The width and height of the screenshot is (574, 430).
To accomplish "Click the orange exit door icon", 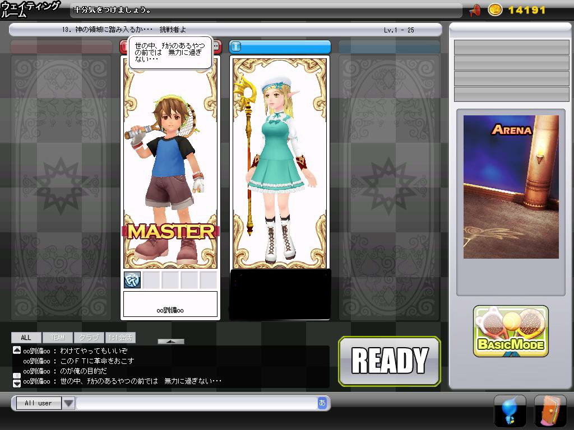I will (x=550, y=412).
